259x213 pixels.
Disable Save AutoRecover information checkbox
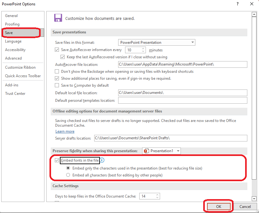(x=57, y=50)
